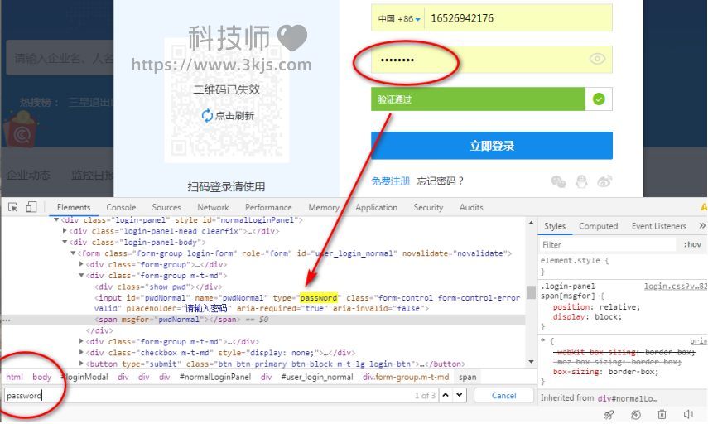This screenshot has width=708, height=424.
Task: Collapse the user_login_normal form node
Action: click(x=73, y=253)
